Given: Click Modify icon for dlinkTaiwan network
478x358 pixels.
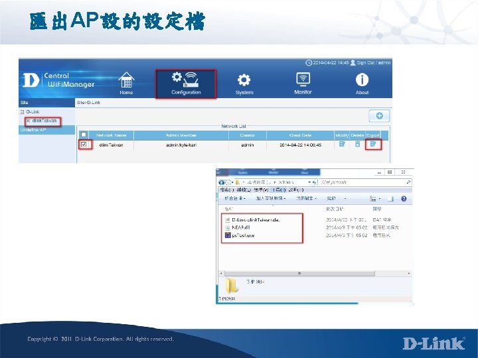Looking at the screenshot, I should pyautogui.click(x=342, y=144).
